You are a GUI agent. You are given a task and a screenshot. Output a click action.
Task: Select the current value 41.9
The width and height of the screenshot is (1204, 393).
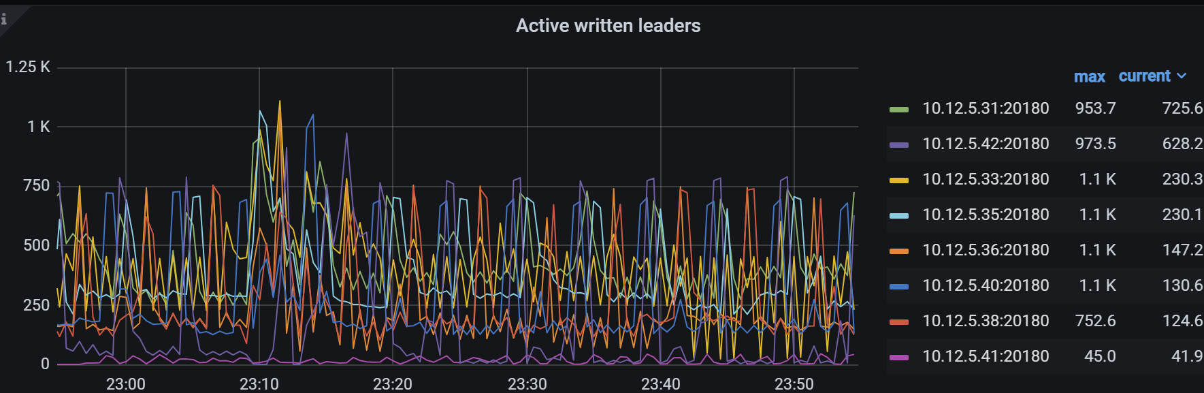tap(1187, 356)
